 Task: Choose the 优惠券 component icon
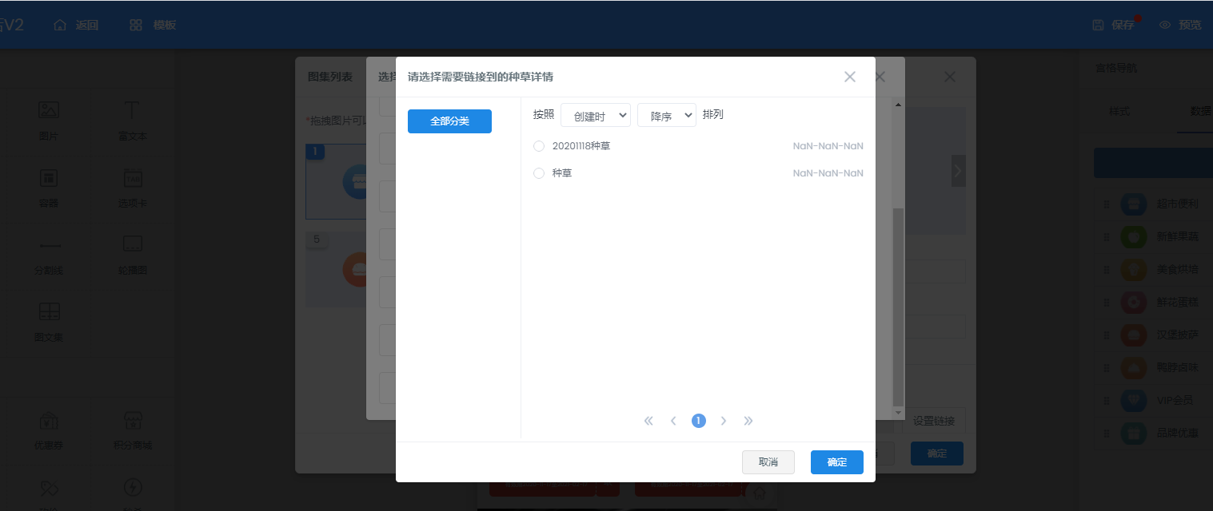49,421
